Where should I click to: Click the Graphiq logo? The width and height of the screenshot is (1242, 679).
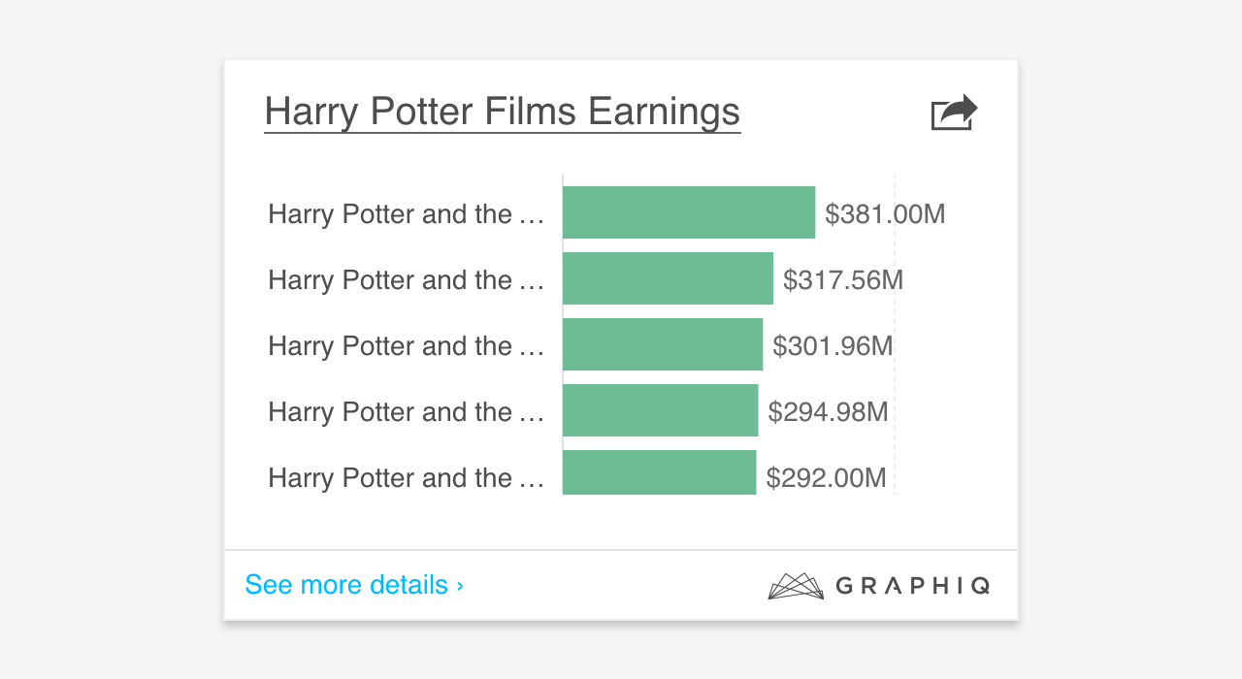point(879,585)
